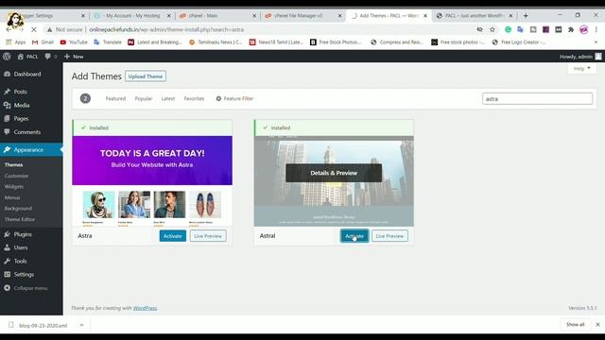
Task: Open the YouTube bookmark
Action: [74, 42]
